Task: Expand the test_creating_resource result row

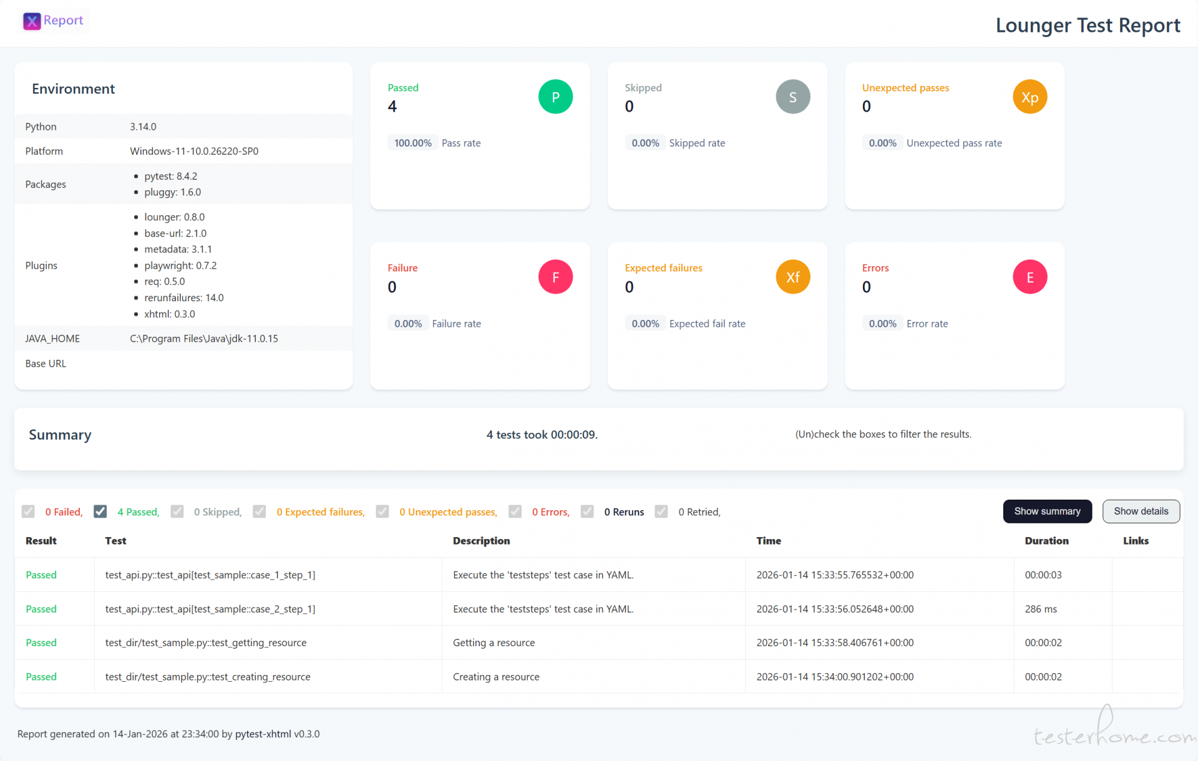Action: click(x=207, y=677)
